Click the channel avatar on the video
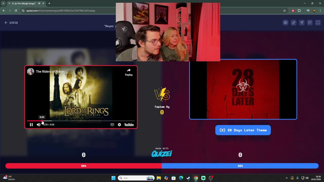This screenshot has width=324, height=182. [x=31, y=72]
